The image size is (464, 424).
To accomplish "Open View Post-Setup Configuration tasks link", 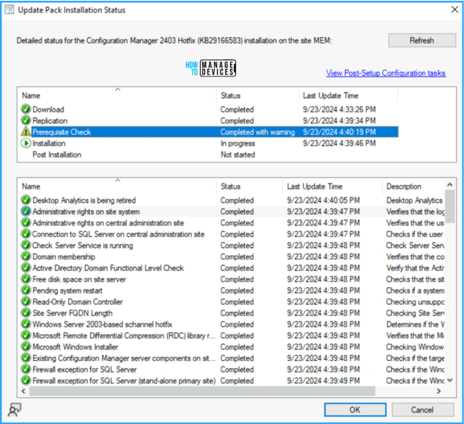I will (x=386, y=73).
